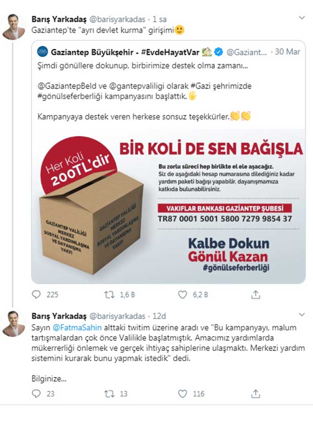This screenshot has height=448, width=313.
Task: Like the first tweet with 6,2 B likes
Action: tap(182, 294)
